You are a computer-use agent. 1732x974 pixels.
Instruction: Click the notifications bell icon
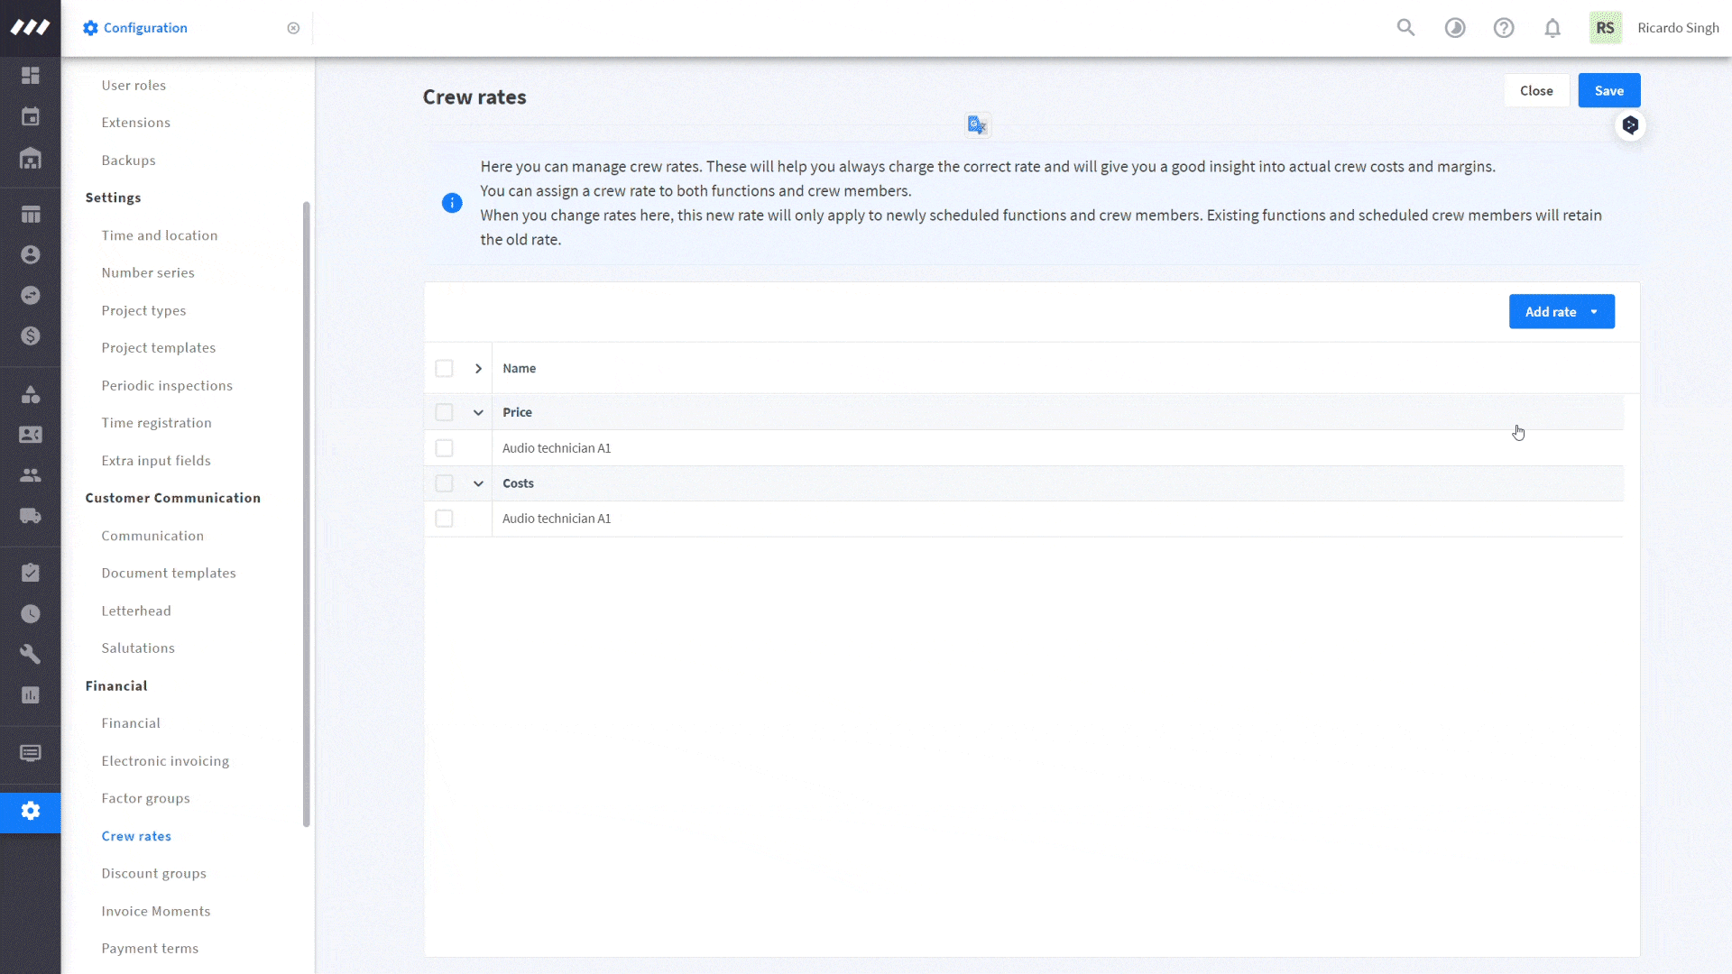point(1552,27)
